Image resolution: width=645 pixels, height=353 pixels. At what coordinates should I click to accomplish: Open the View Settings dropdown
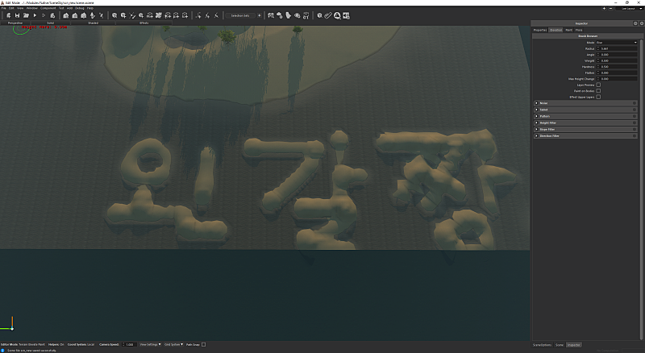150,344
